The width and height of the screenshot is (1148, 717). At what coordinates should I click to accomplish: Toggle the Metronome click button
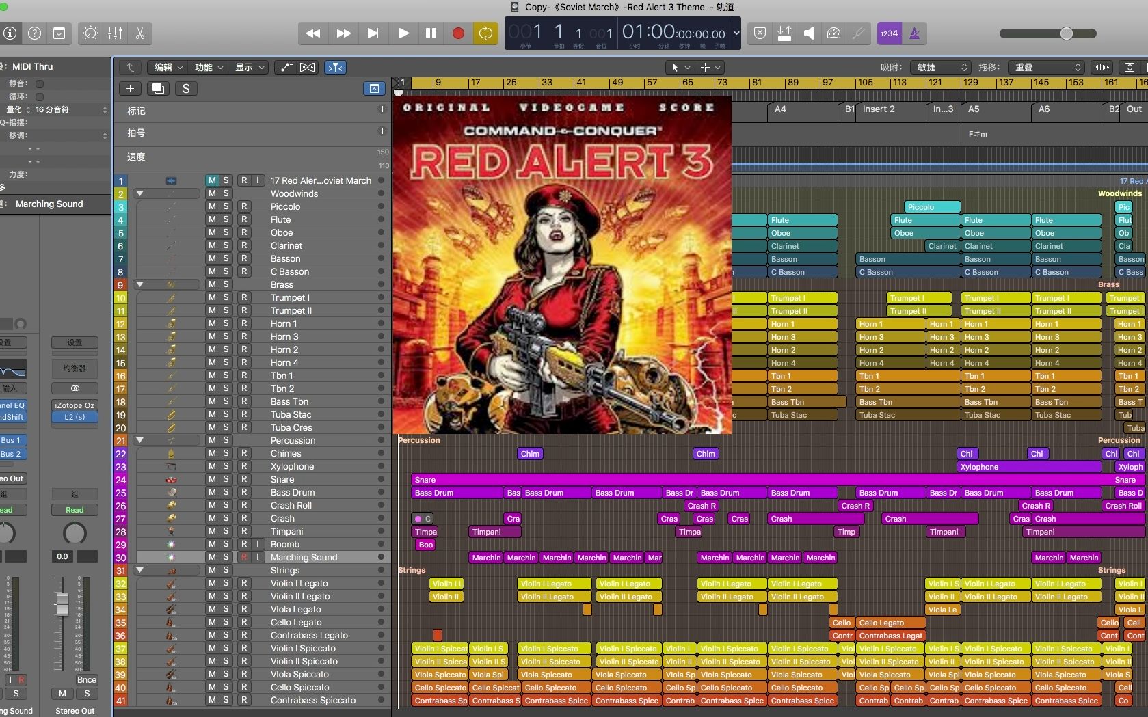[914, 33]
